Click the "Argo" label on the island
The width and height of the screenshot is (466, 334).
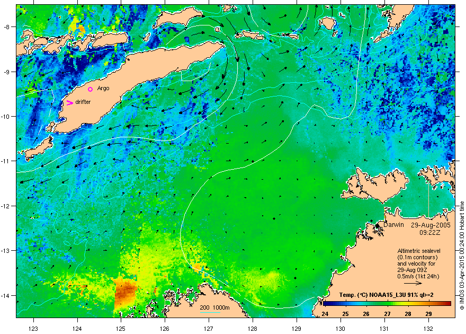click(x=103, y=89)
